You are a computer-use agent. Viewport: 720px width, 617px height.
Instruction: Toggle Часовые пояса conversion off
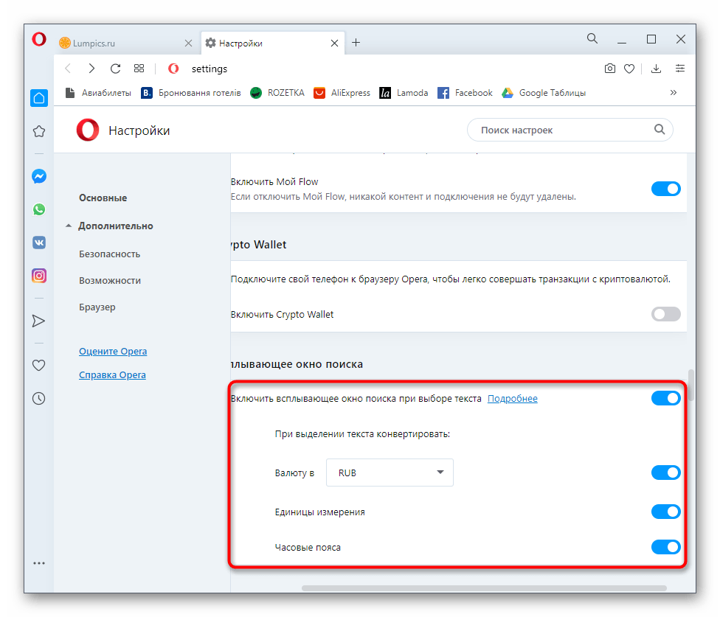point(665,547)
